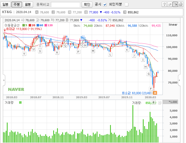Image resolution: width=186 pixels, height=143 pixels.
Task: Click the 2018.07 date axis label
Action: coord(36,97)
